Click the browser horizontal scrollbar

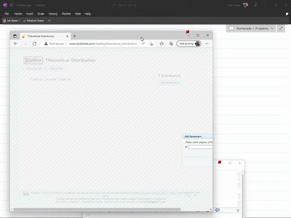tap(97, 210)
